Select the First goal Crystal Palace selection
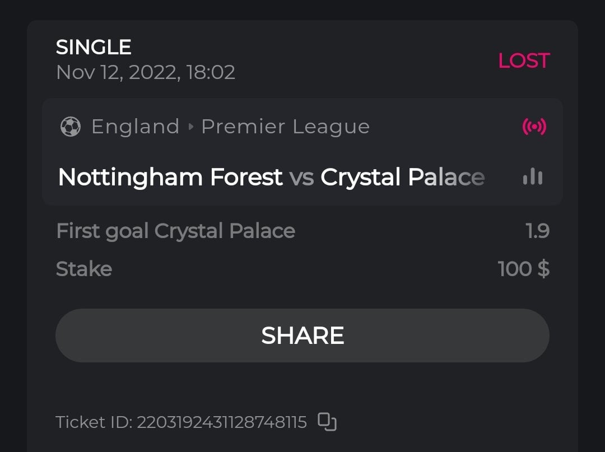 pos(175,231)
